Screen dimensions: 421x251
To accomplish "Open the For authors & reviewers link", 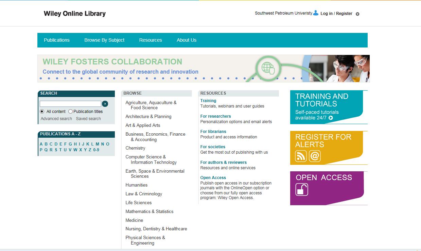I will coord(224,162).
